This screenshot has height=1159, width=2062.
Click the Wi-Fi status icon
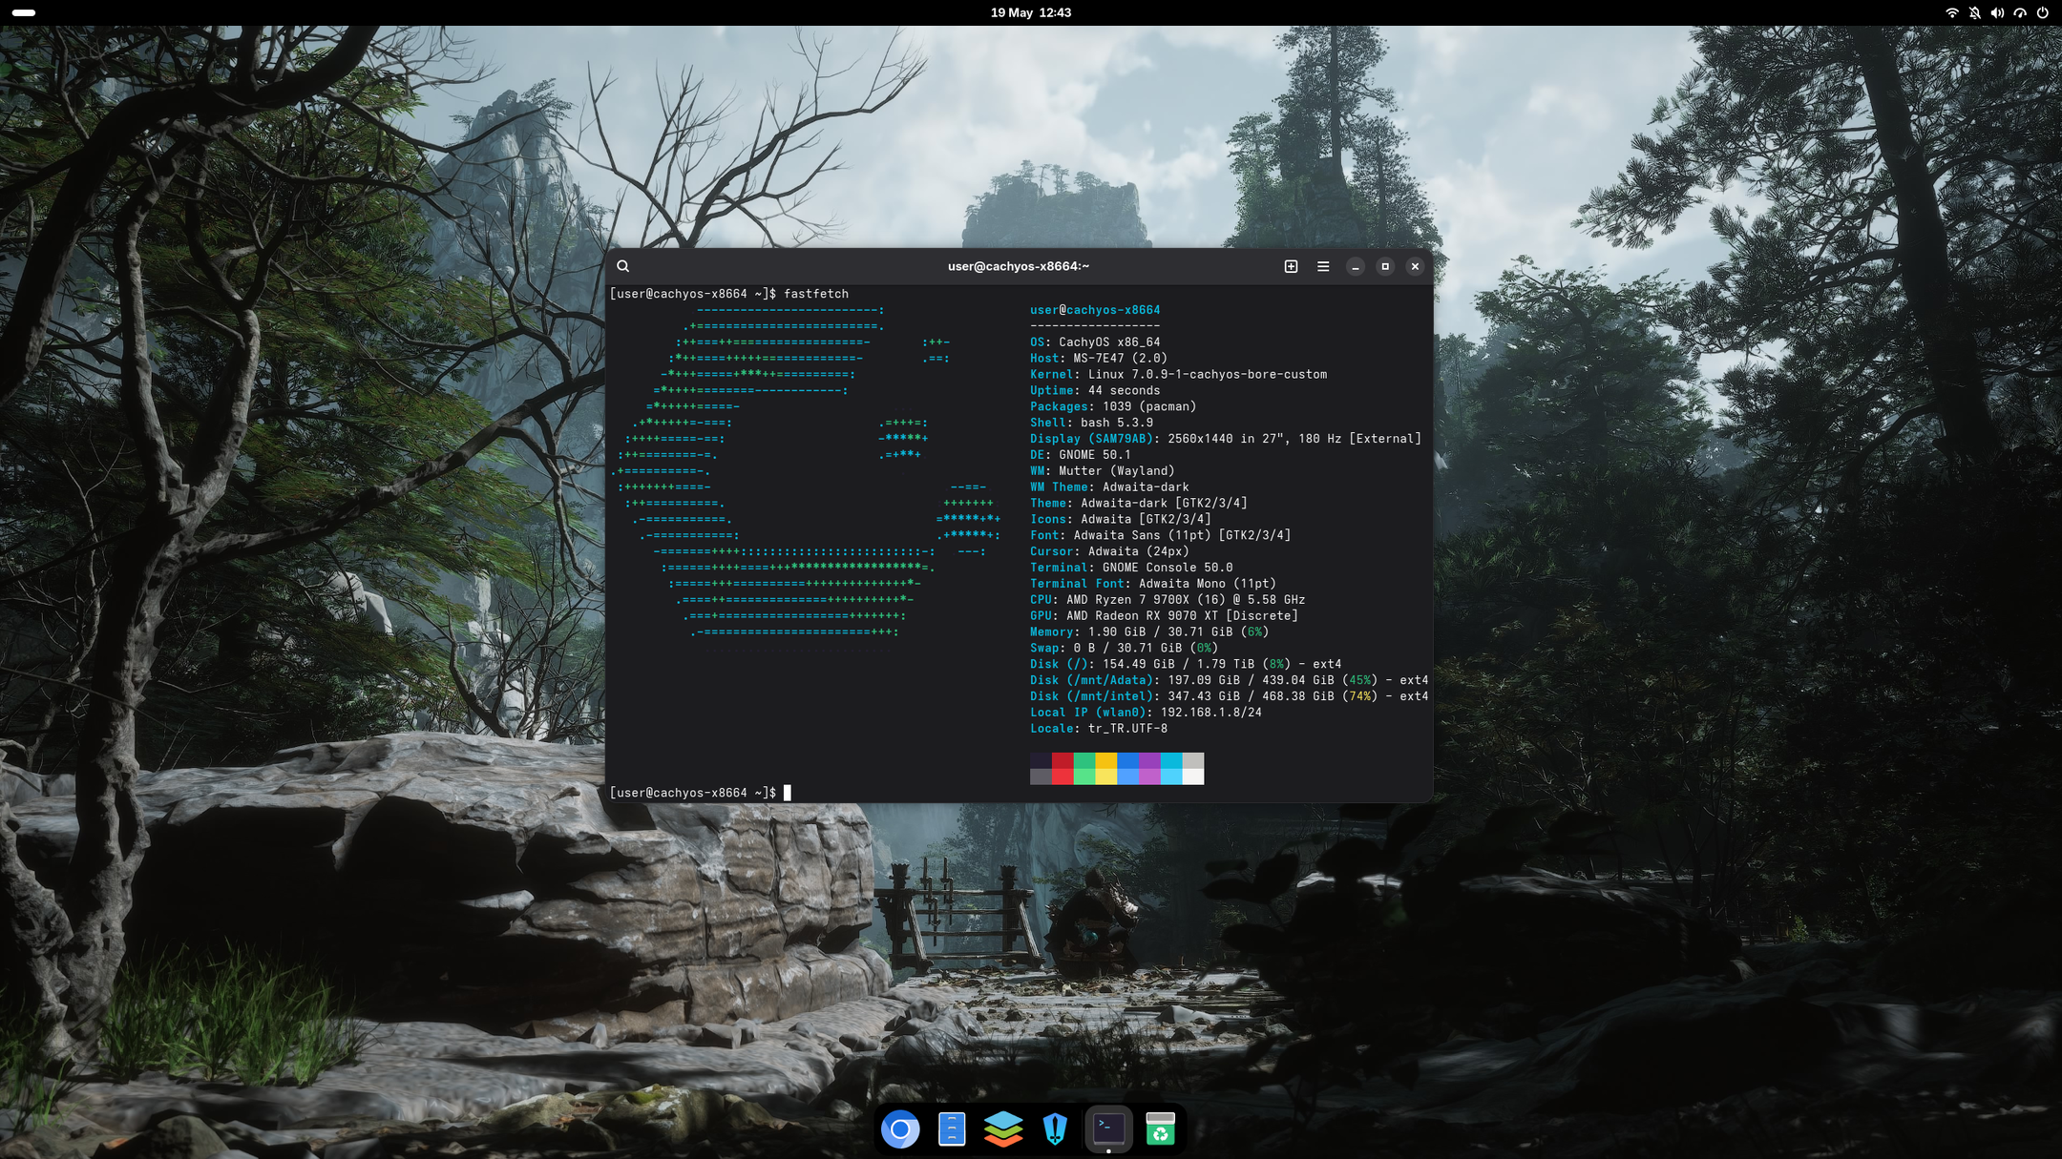[1952, 12]
